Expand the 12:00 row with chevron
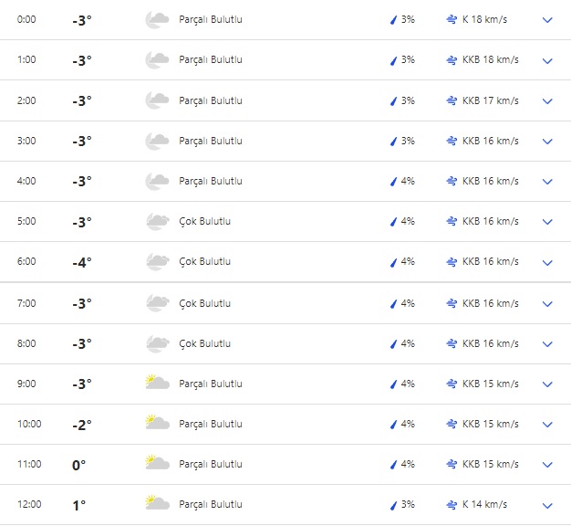571x526 pixels. point(547,505)
